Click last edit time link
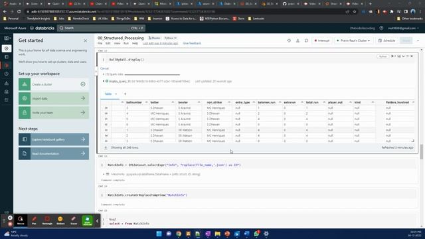The image size is (425, 239). pyautogui.click(x=161, y=43)
